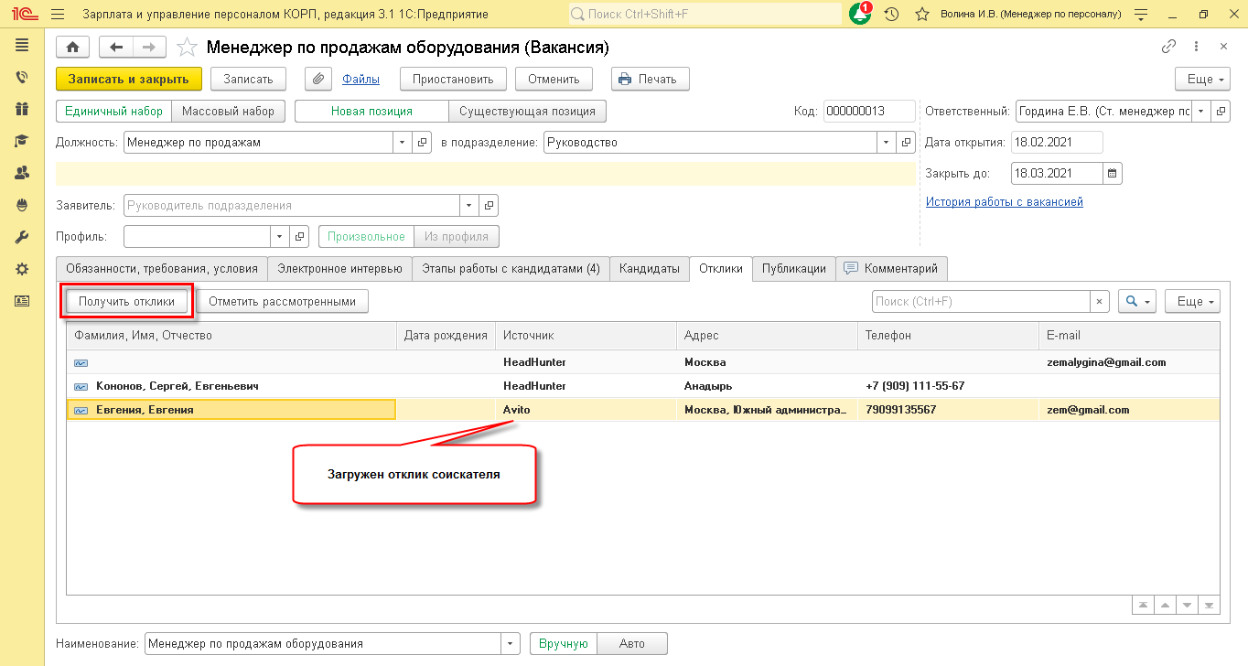
Task: Open История работы с вакансией link
Action: coord(1004,202)
